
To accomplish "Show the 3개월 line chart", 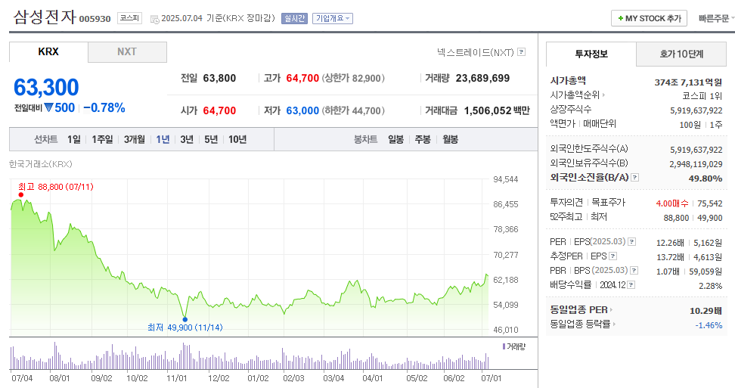I will click(x=135, y=140).
